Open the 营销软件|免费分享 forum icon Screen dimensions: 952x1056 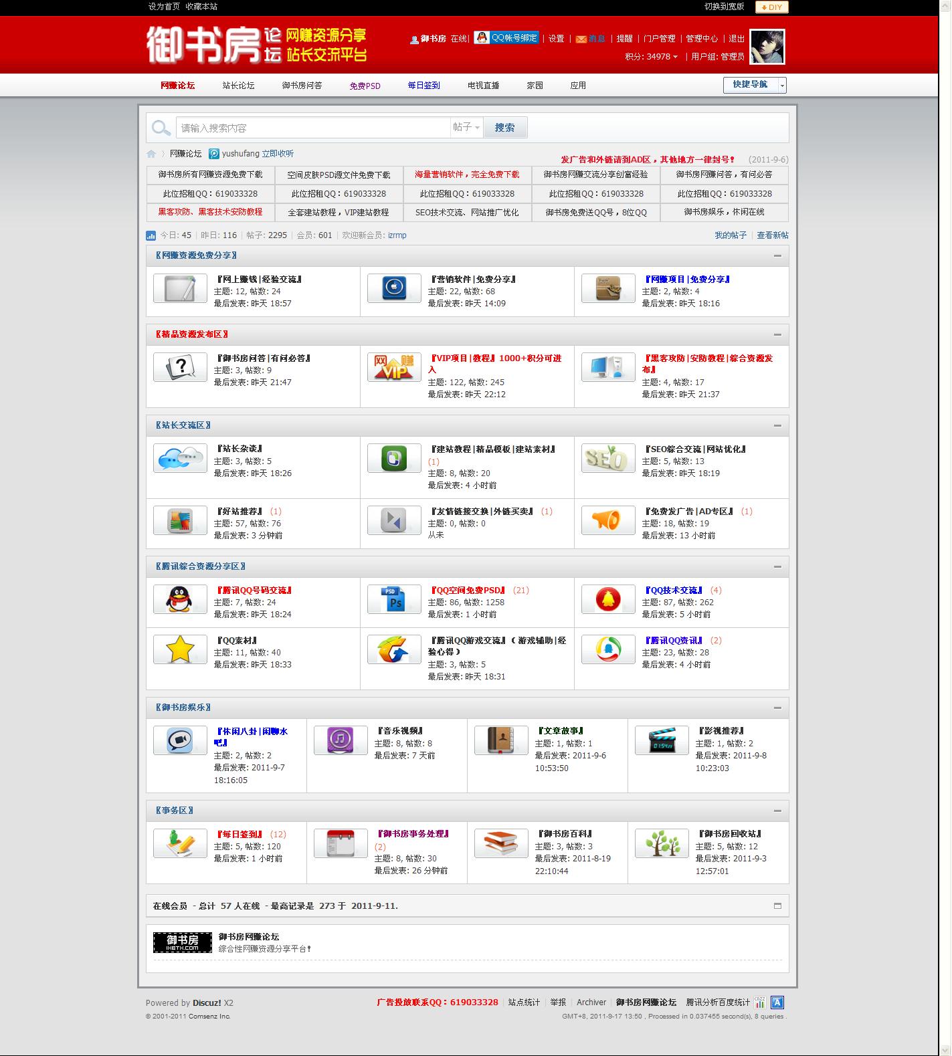pyautogui.click(x=394, y=288)
